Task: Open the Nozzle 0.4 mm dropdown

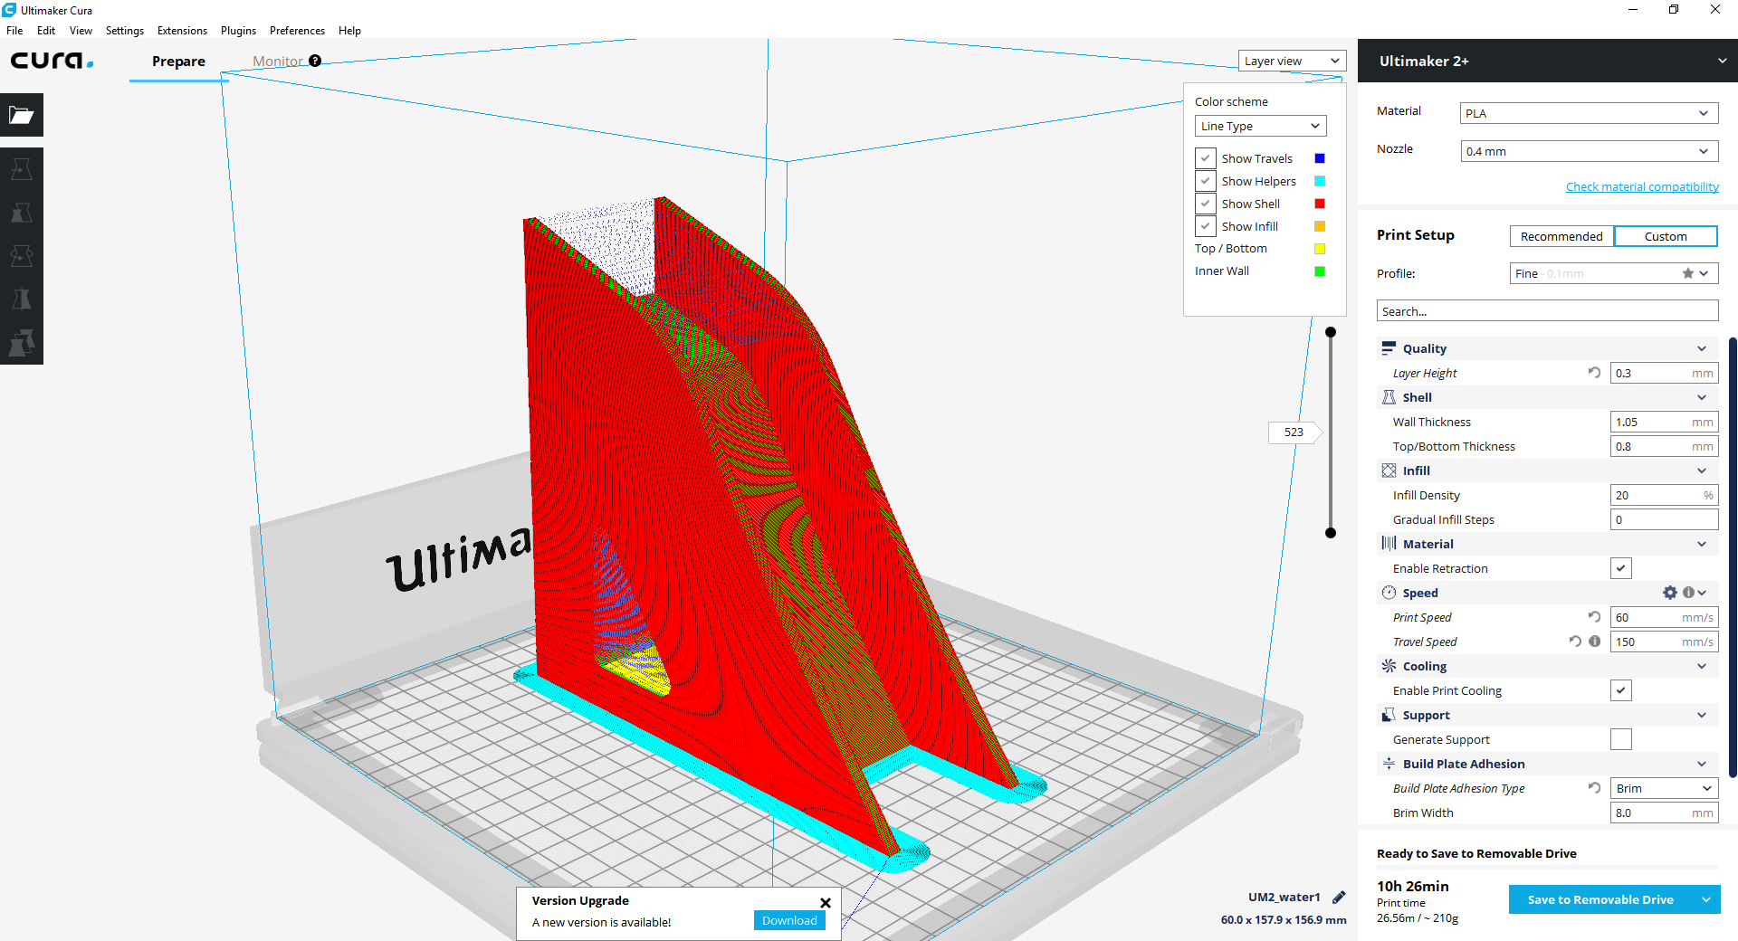Action: 1589,151
